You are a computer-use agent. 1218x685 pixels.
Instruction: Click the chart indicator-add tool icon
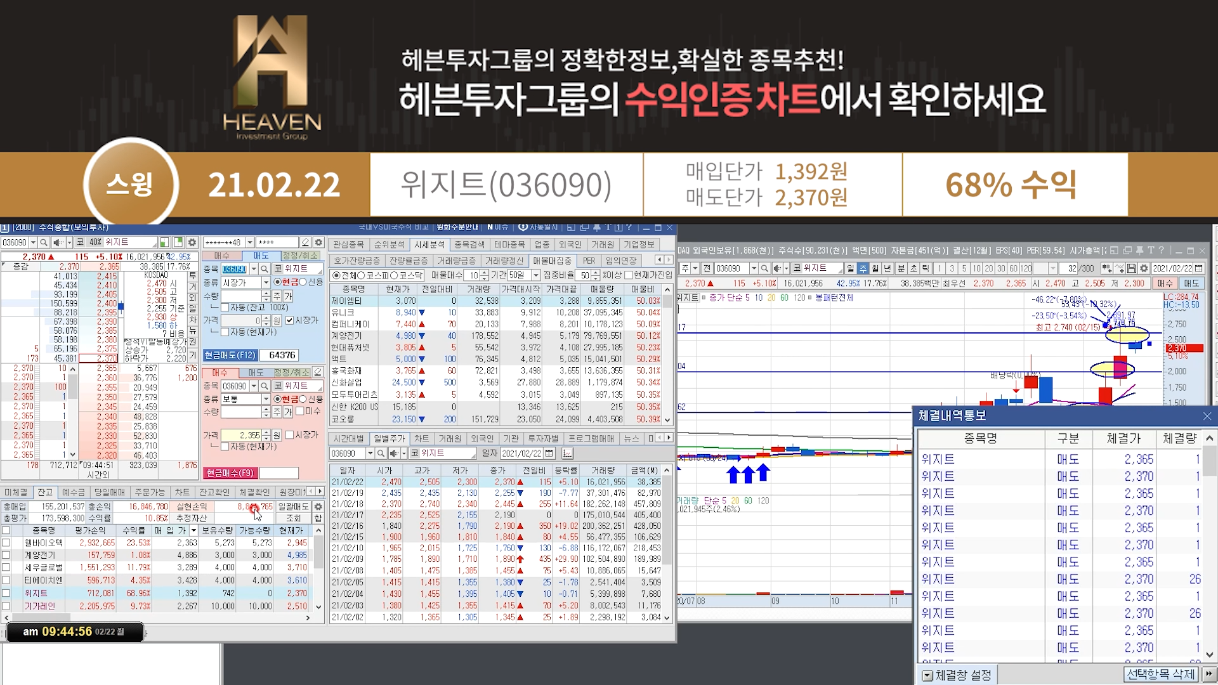(x=1119, y=268)
